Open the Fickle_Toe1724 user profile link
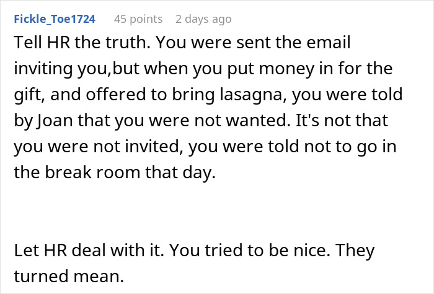Image resolution: width=434 pixels, height=294 pixels. (55, 19)
